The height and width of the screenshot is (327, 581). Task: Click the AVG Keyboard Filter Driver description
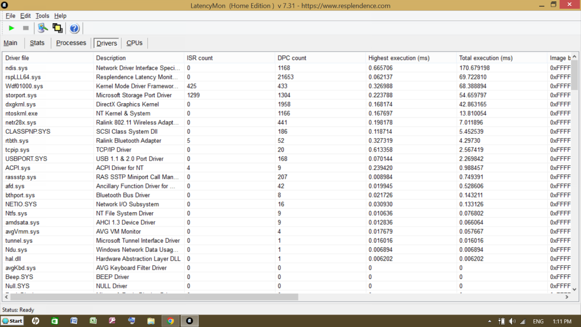click(x=132, y=268)
